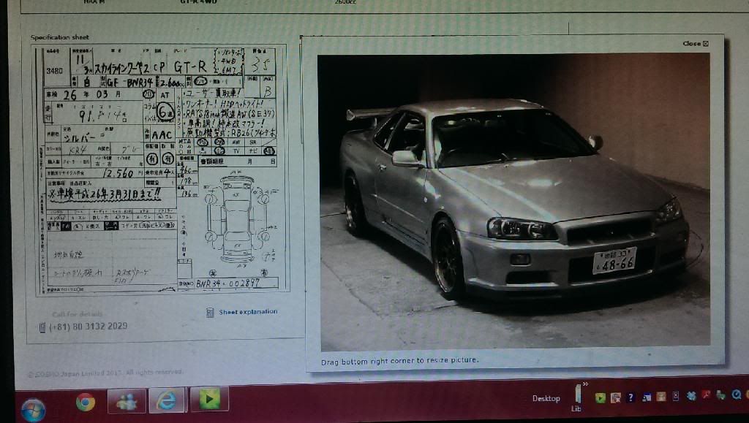The width and height of the screenshot is (749, 423).
Task: Click the document icon beside Sheet explanation
Action: point(210,313)
